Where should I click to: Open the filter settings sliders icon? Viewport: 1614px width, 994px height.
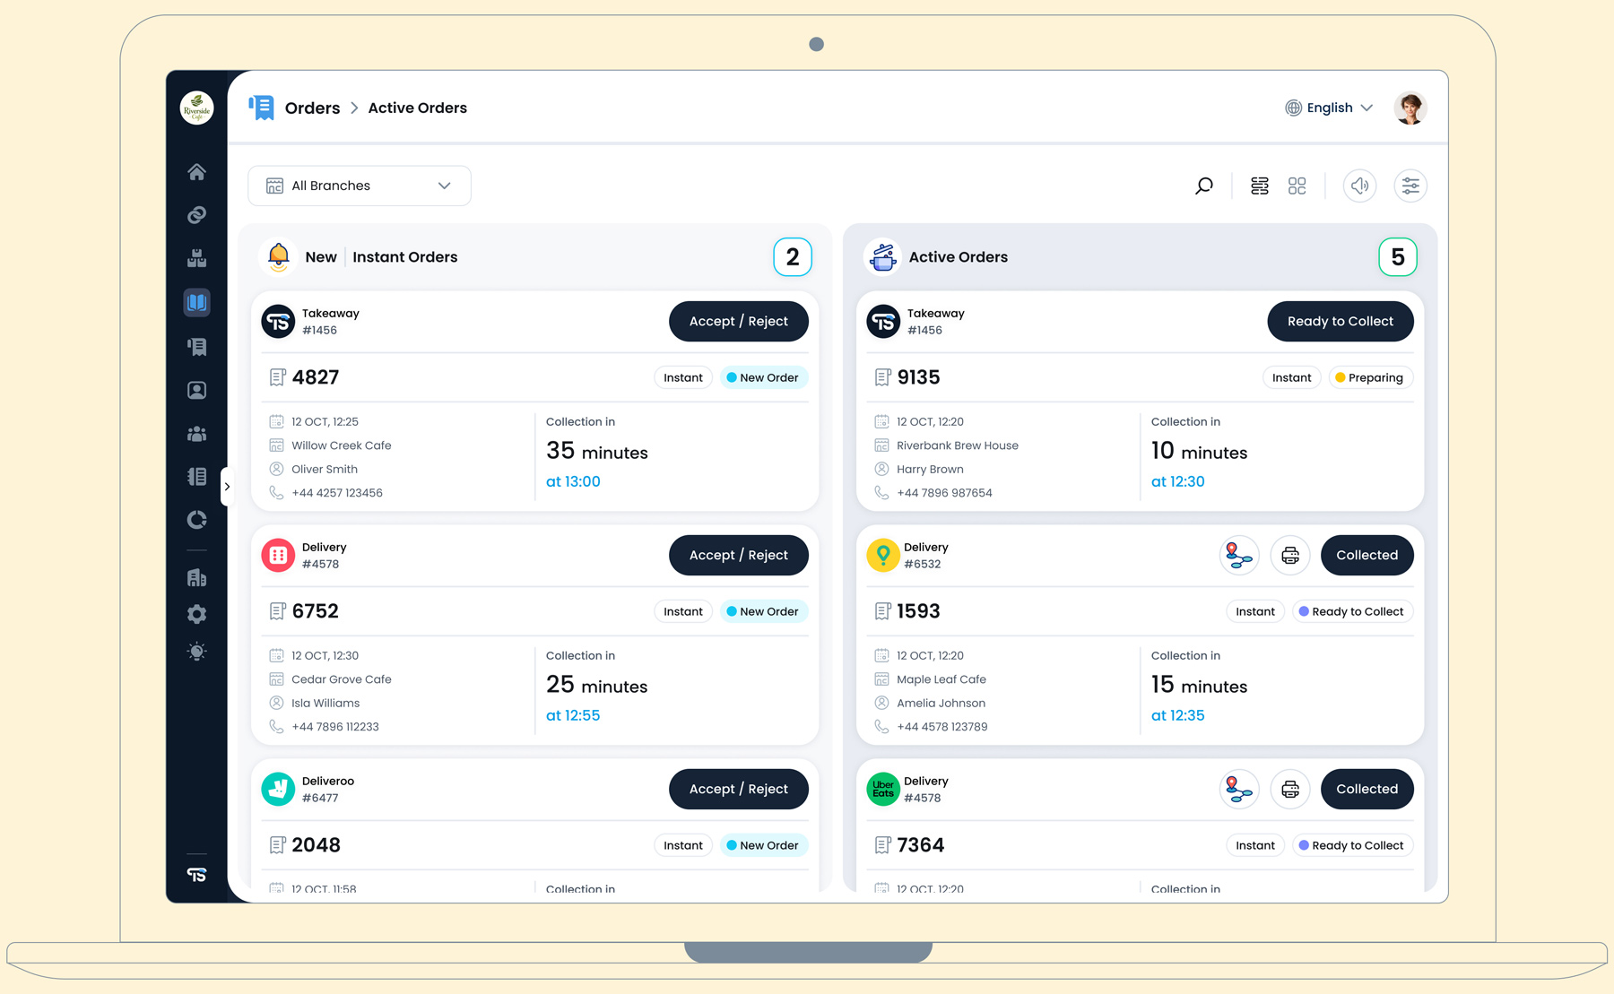(1410, 186)
